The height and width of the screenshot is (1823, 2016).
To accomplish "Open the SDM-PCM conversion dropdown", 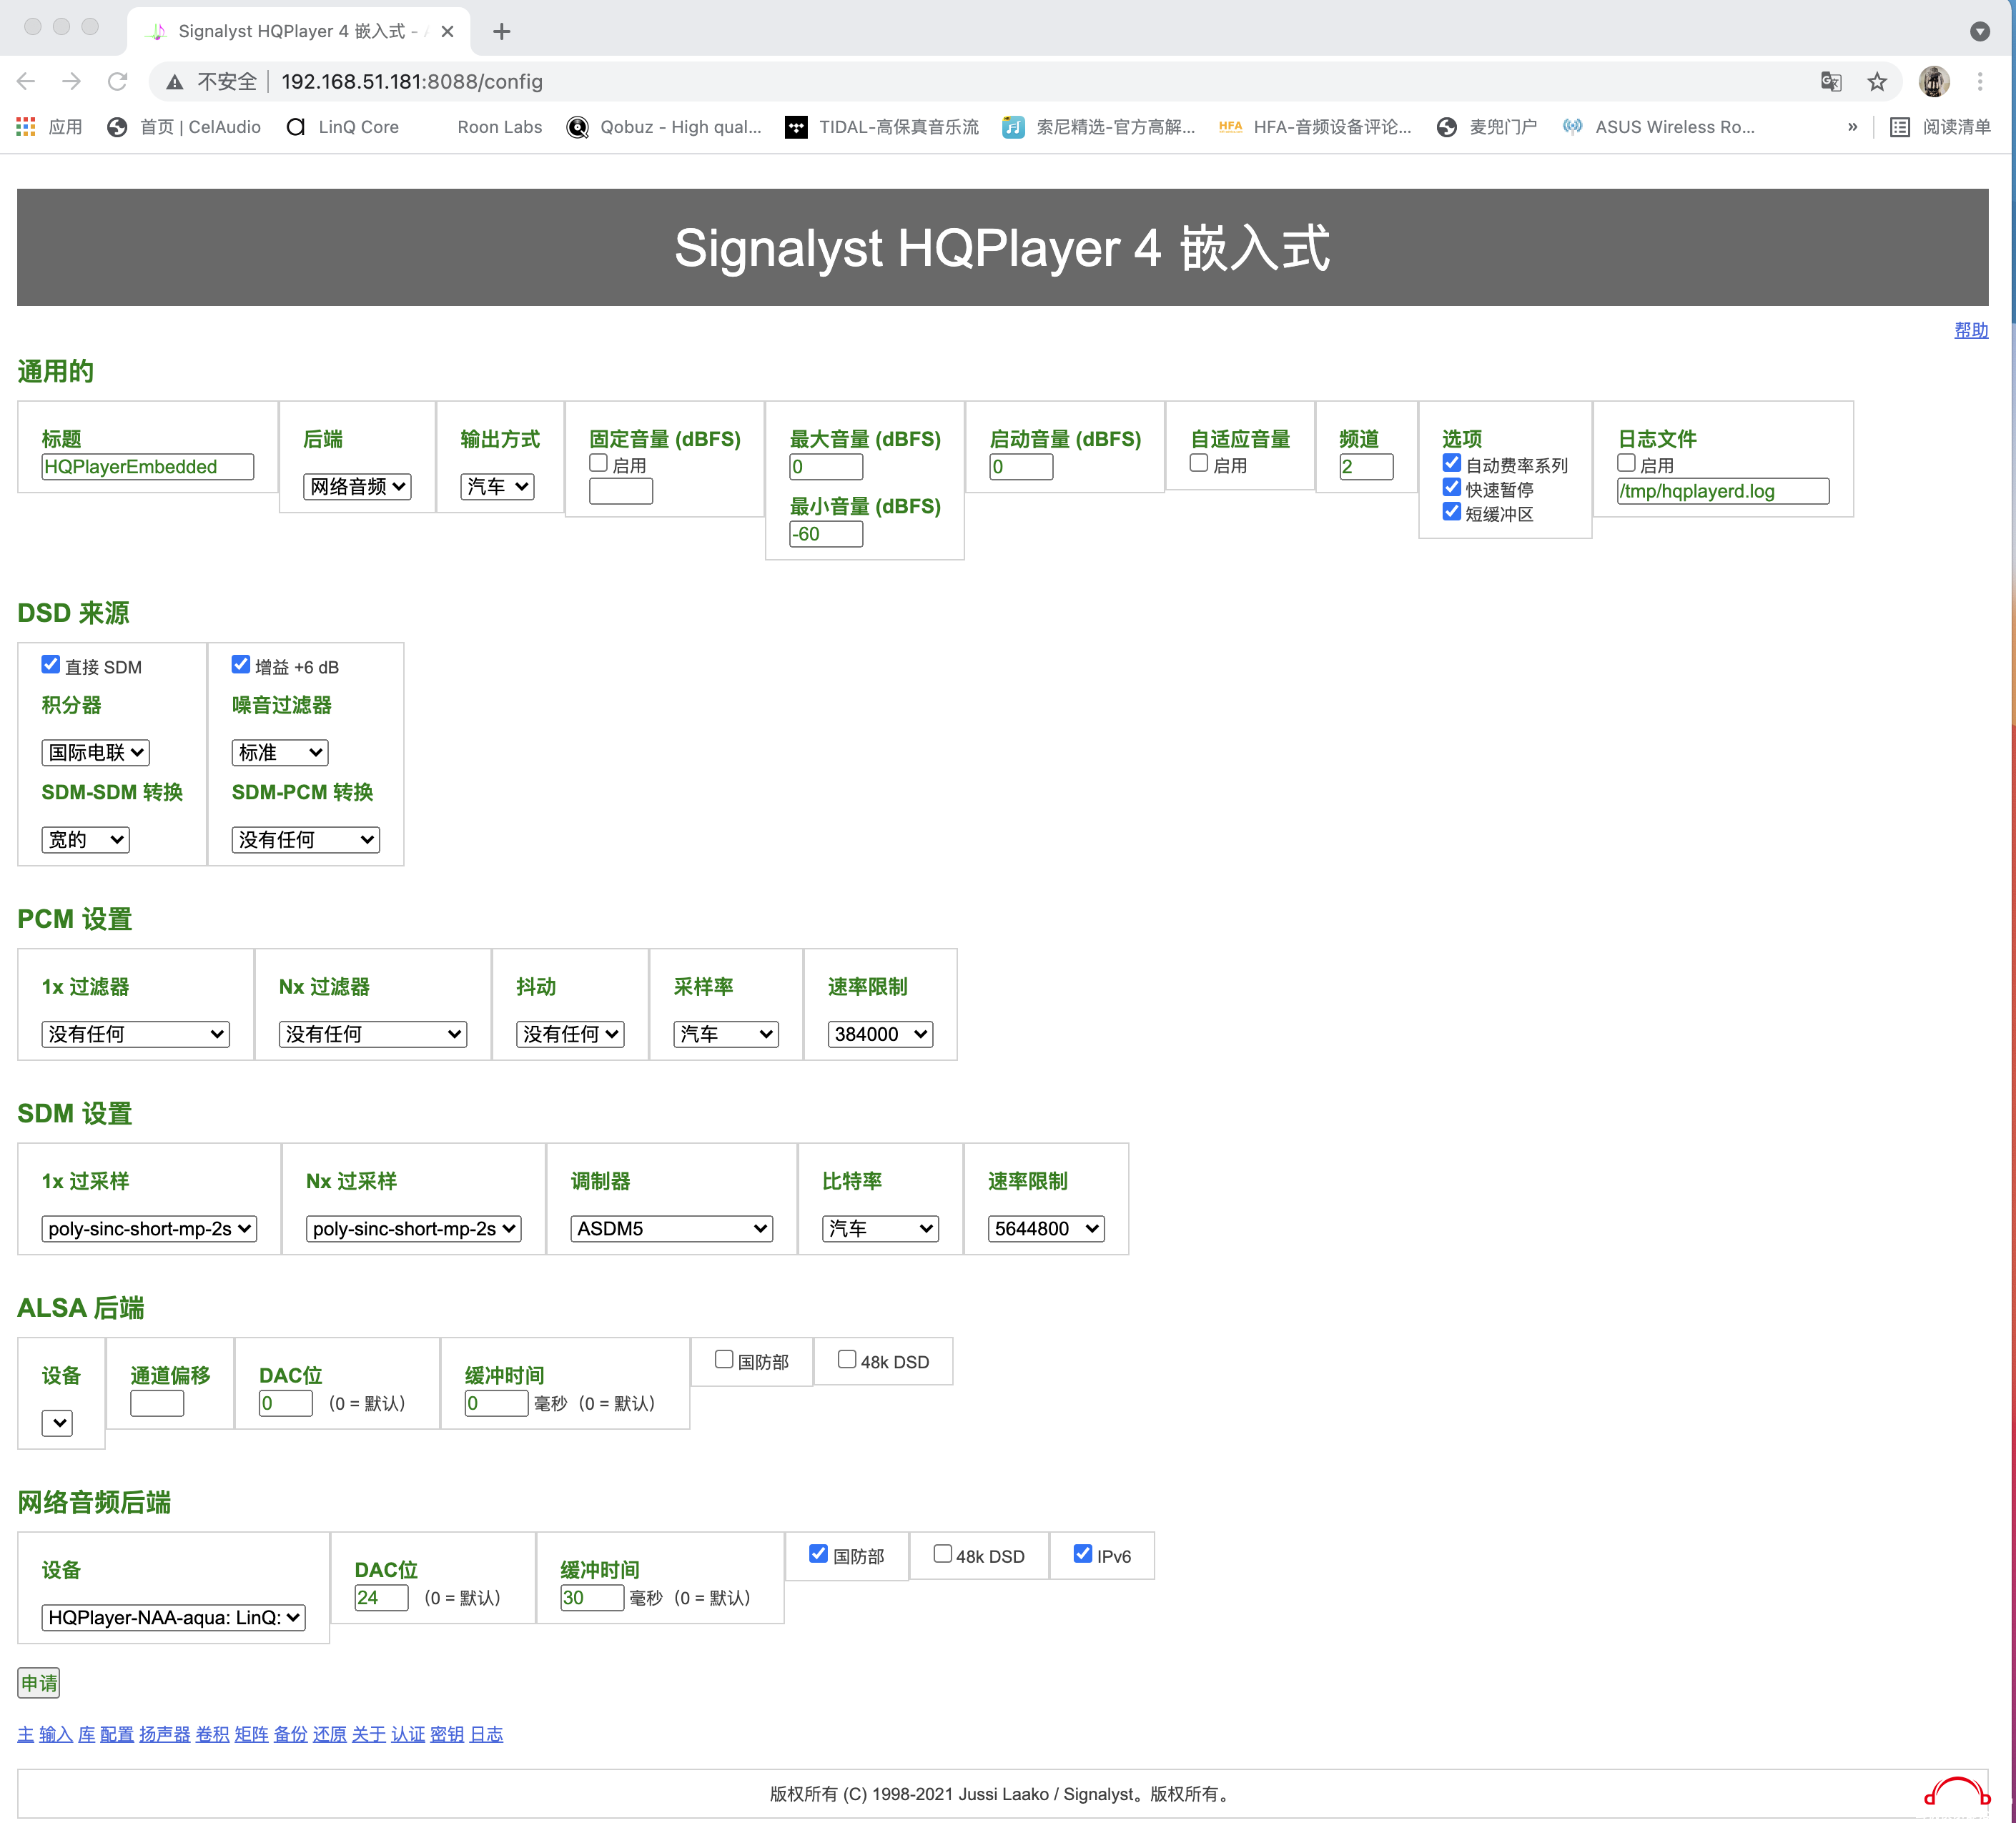I will click(x=305, y=840).
